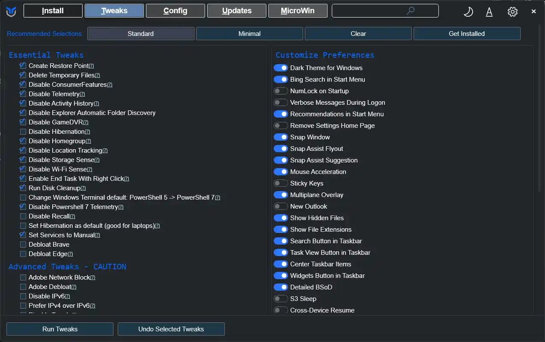Switch to the Install tab
The width and height of the screenshot is (545, 342).
[53, 11]
